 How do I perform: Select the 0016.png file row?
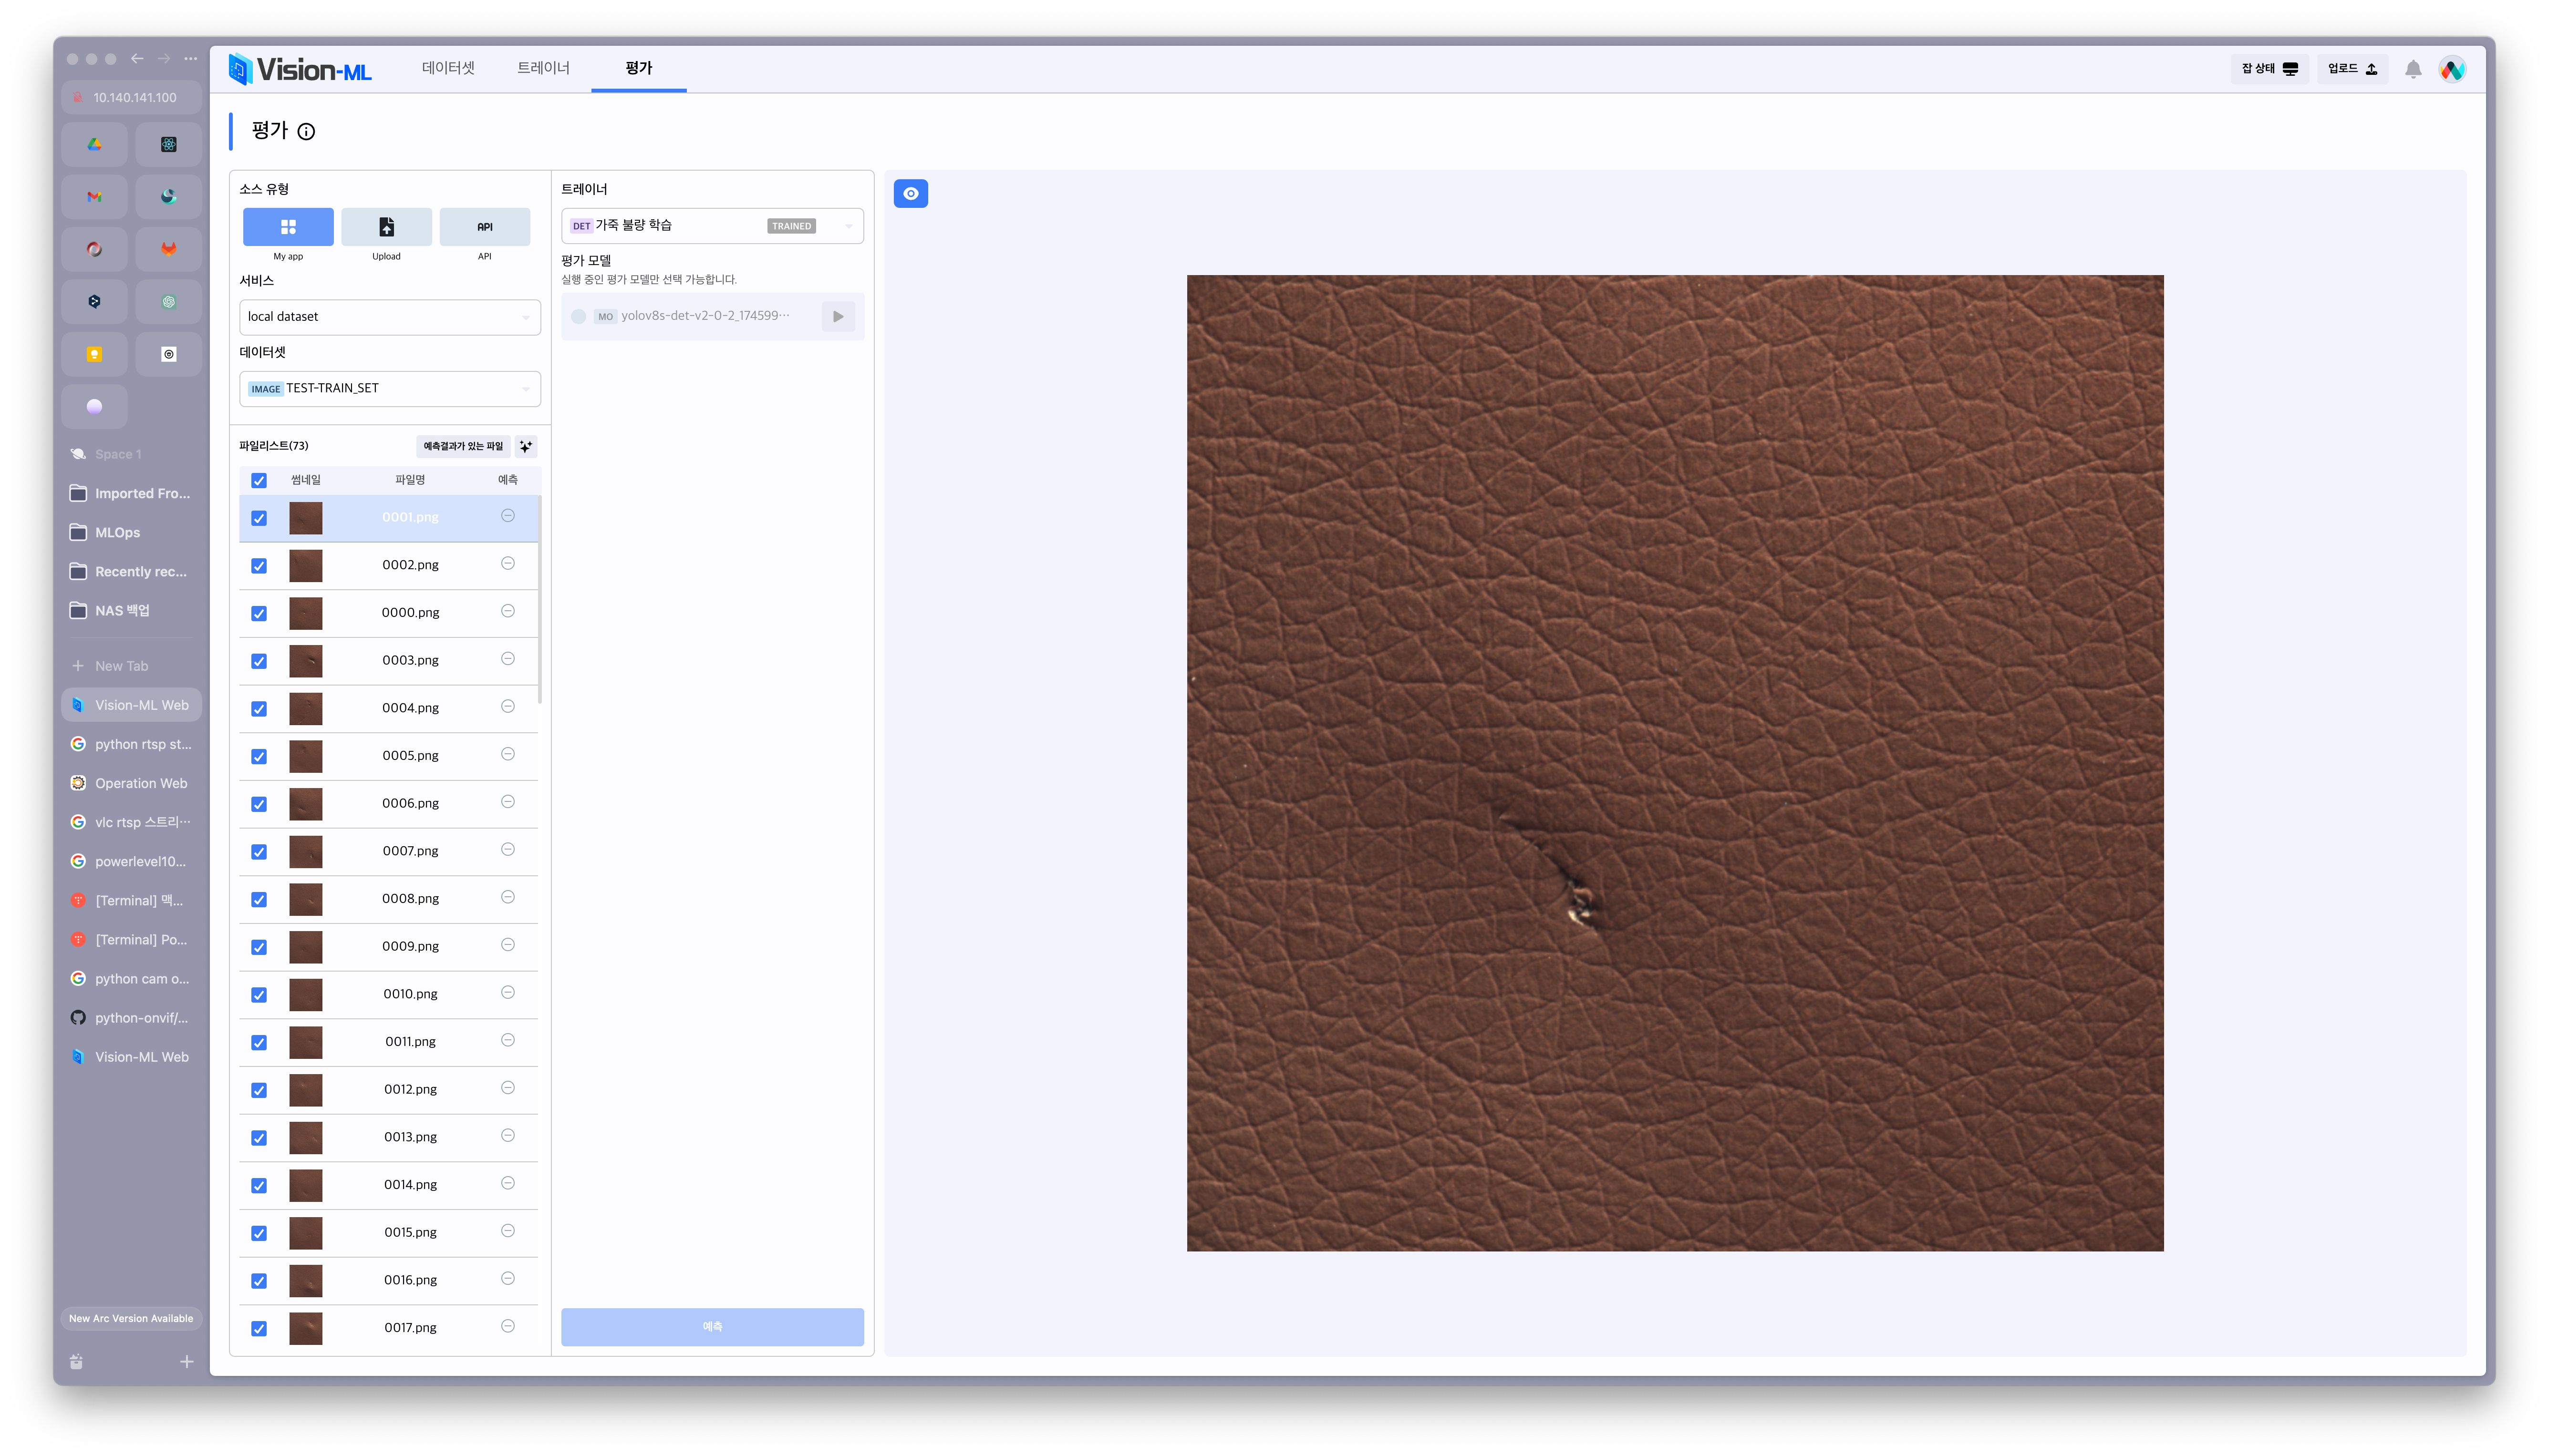click(x=388, y=1280)
